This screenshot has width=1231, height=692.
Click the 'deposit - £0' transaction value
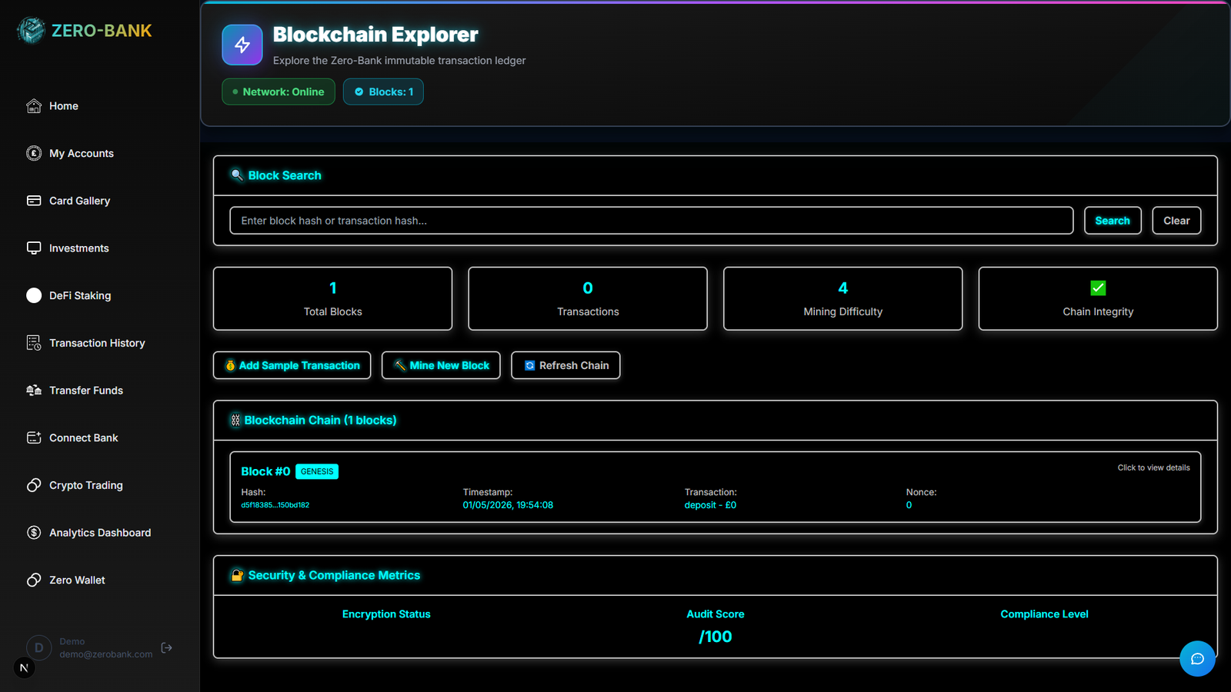[x=710, y=505]
